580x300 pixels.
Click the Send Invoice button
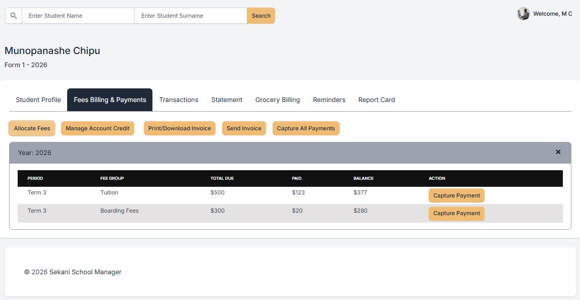(x=244, y=128)
